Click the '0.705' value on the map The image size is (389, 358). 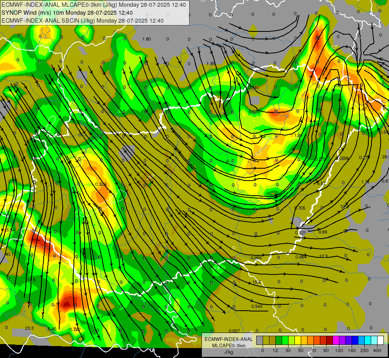tap(300, 208)
